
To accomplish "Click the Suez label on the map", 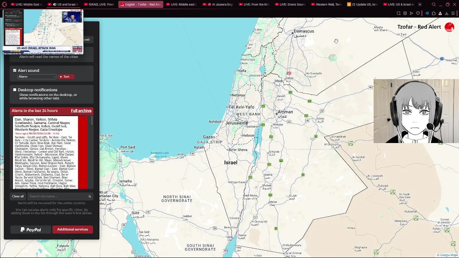I will (135, 213).
